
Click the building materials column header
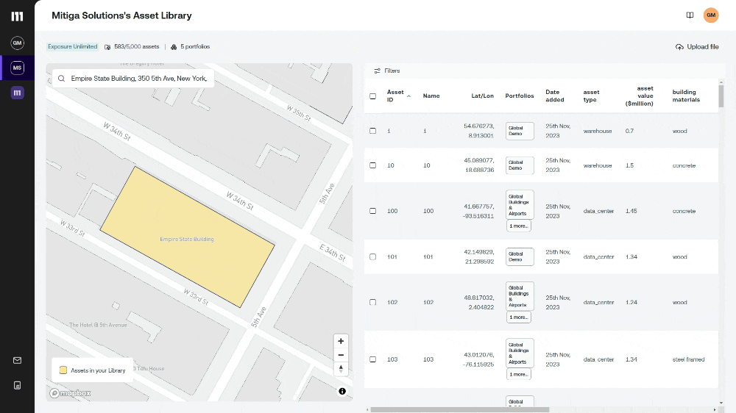pos(686,96)
